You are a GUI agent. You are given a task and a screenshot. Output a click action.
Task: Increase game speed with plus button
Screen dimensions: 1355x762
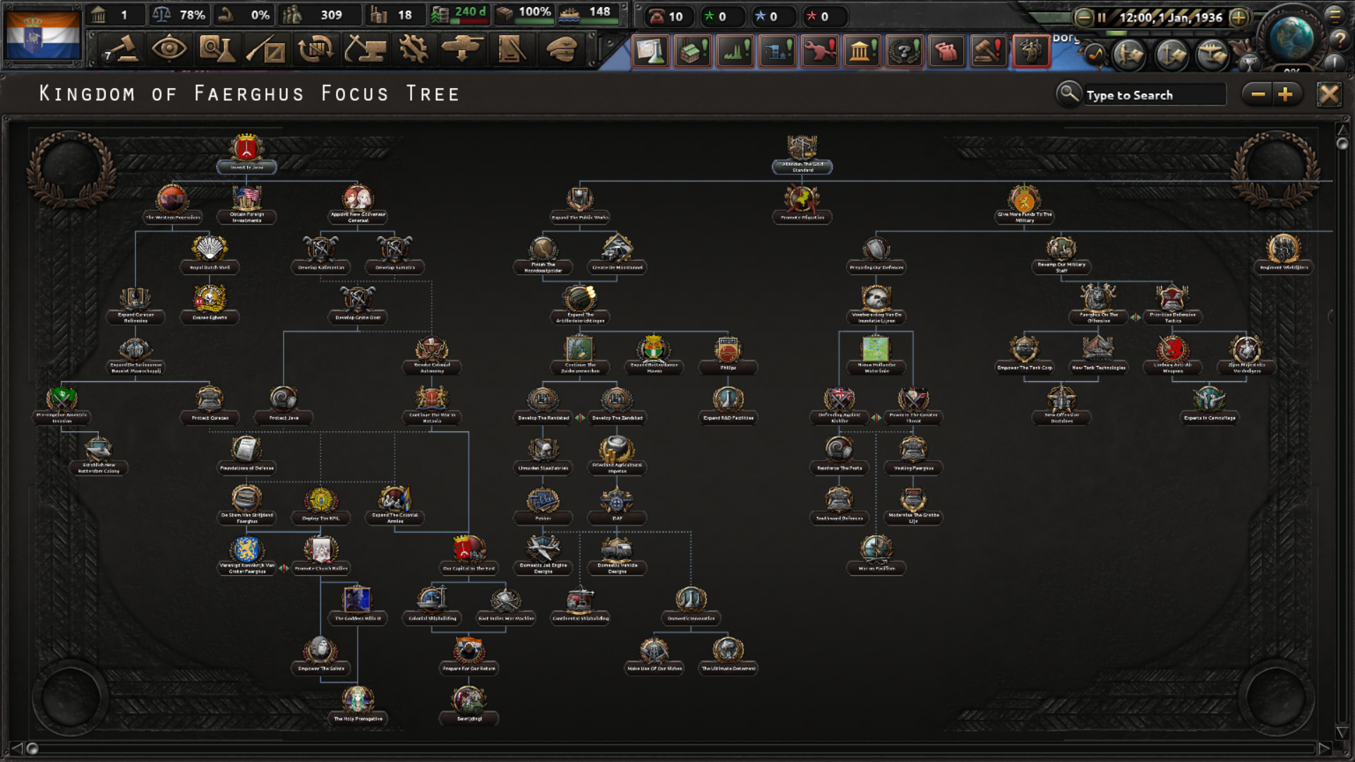(x=1239, y=18)
